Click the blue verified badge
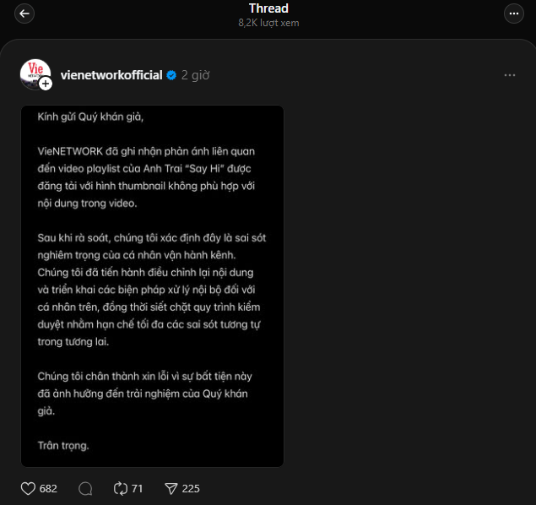Screen dimensions: 536x505 [171, 75]
